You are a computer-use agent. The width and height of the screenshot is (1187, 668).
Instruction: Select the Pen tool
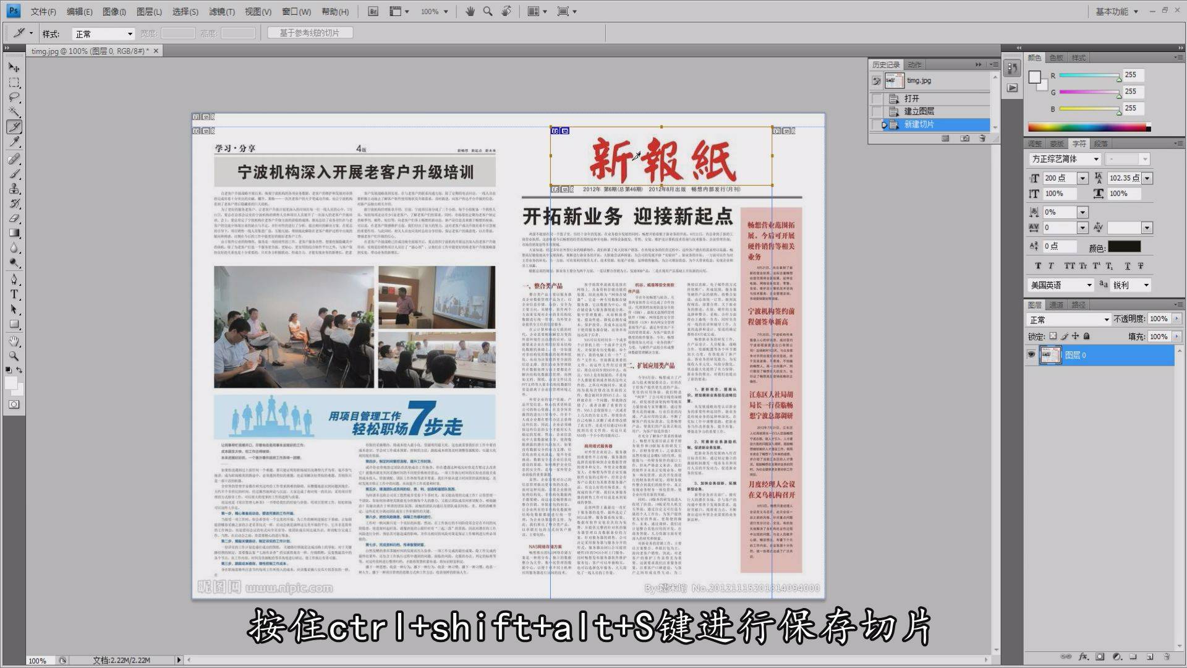(14, 280)
